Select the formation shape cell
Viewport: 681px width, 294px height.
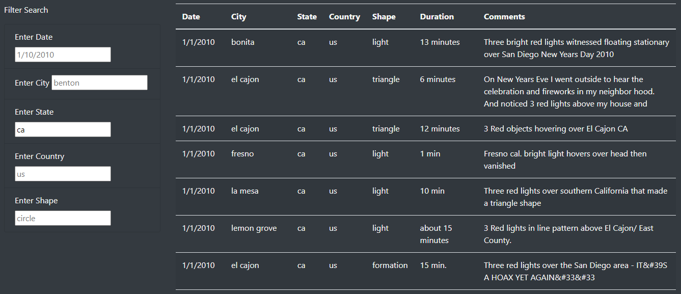[390, 265]
